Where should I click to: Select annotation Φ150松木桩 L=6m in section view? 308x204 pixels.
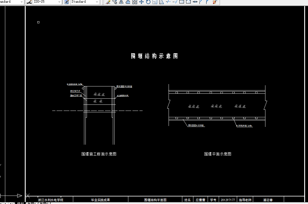[x=74, y=84]
